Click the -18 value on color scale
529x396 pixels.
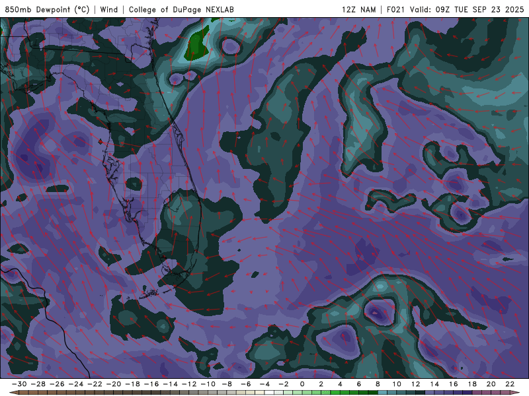point(132,384)
